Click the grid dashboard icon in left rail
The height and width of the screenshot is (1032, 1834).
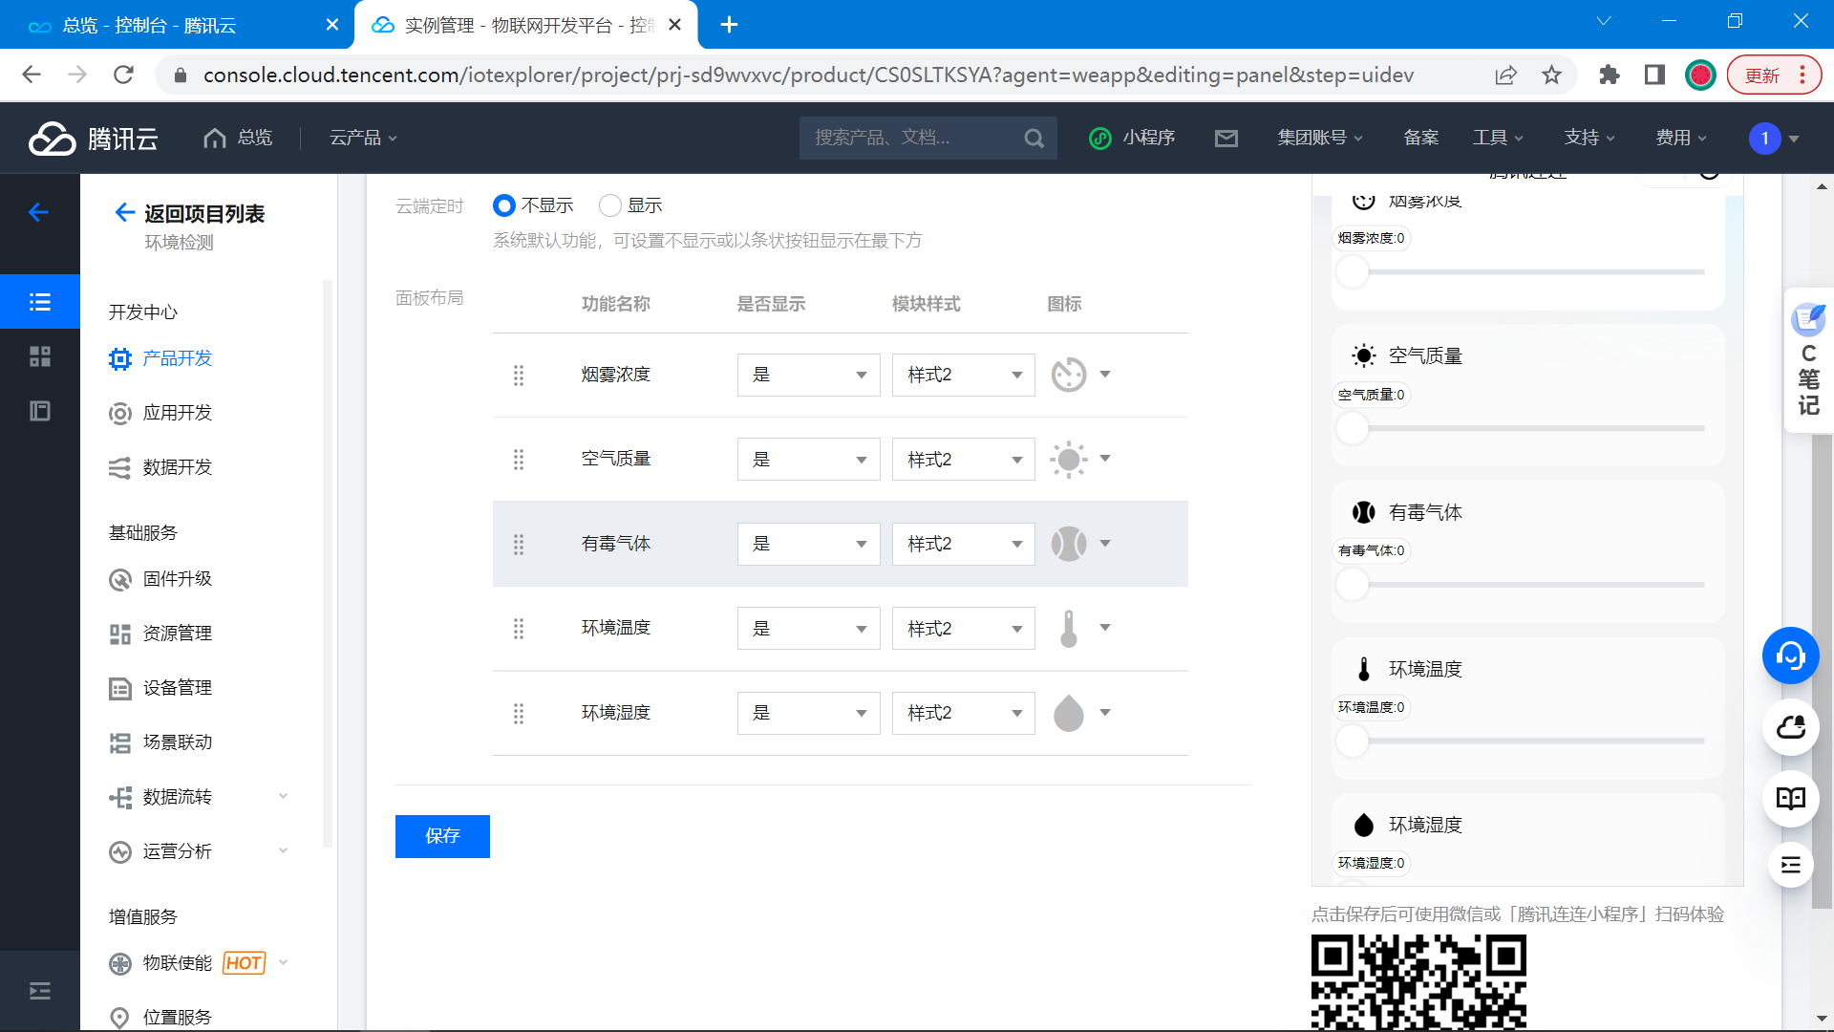(40, 356)
